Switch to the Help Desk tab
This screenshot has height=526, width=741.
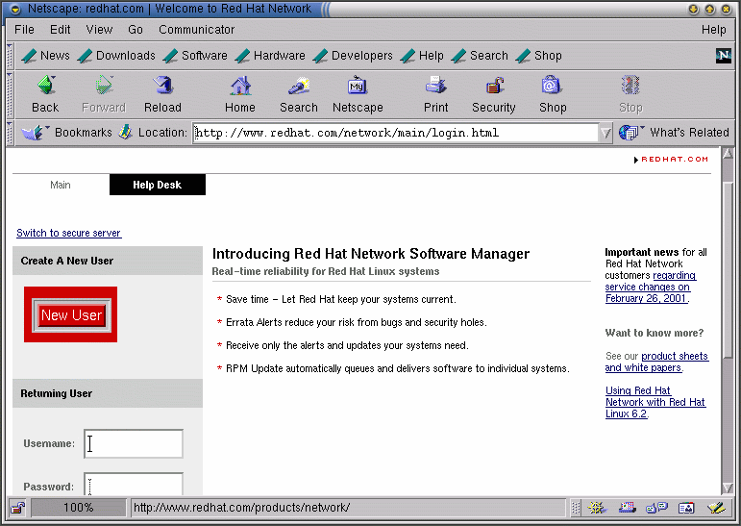(x=157, y=185)
